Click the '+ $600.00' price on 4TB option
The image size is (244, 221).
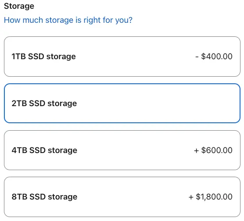(x=213, y=150)
